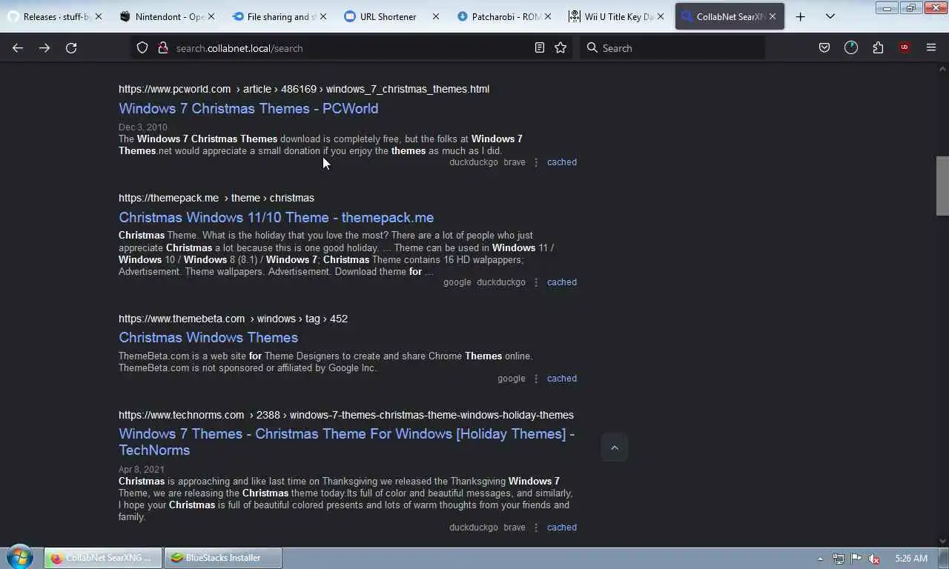
Task: Open Pocket save icon
Action: pos(824,47)
